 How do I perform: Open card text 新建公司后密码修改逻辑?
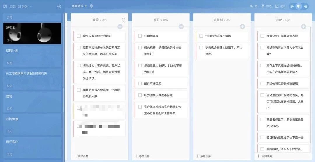(282, 84)
